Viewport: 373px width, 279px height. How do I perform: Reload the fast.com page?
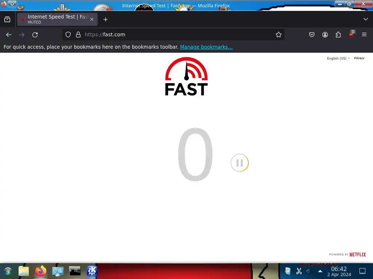[35, 35]
